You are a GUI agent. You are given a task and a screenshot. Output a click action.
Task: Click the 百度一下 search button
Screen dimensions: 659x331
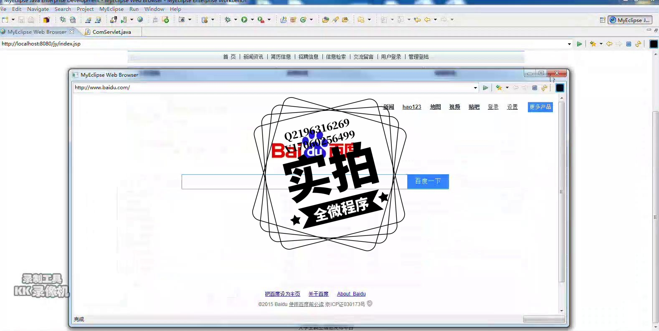[x=428, y=181]
